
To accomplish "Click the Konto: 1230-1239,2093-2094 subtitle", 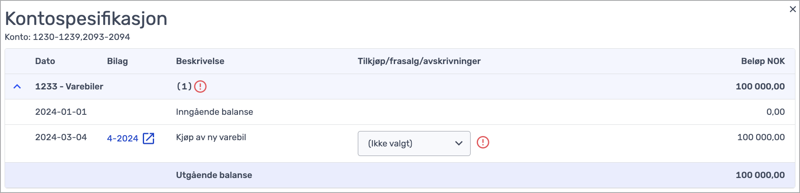I will click(x=67, y=37).
